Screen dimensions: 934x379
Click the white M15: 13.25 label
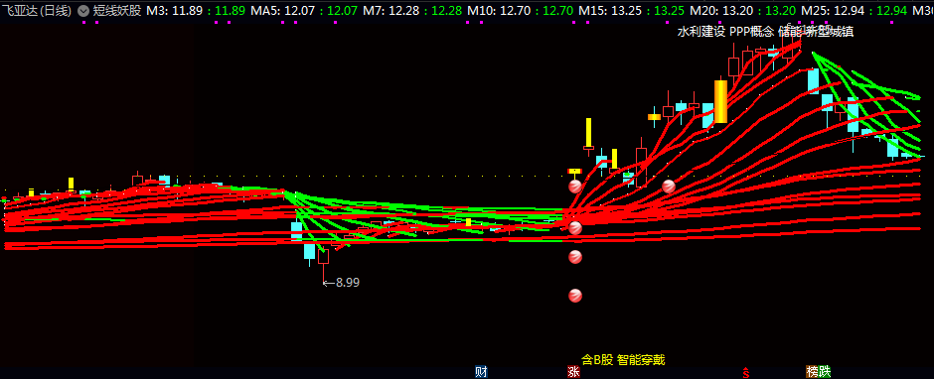[611, 11]
